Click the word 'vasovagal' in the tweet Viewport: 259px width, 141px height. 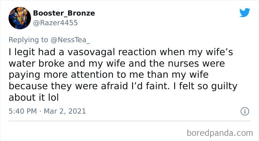pyautogui.click(x=91, y=52)
